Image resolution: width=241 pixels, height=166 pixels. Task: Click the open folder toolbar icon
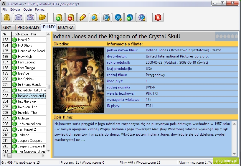coord(42,17)
